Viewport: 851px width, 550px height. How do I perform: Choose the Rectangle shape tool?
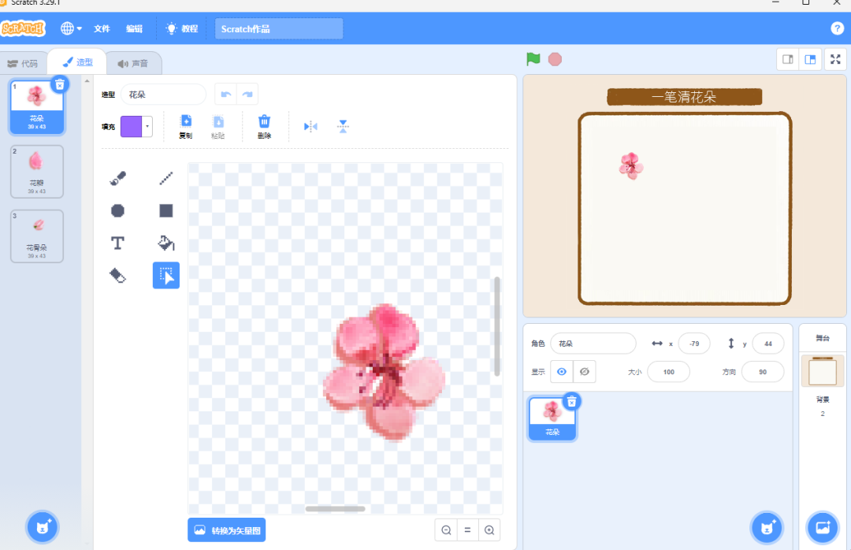[165, 210]
